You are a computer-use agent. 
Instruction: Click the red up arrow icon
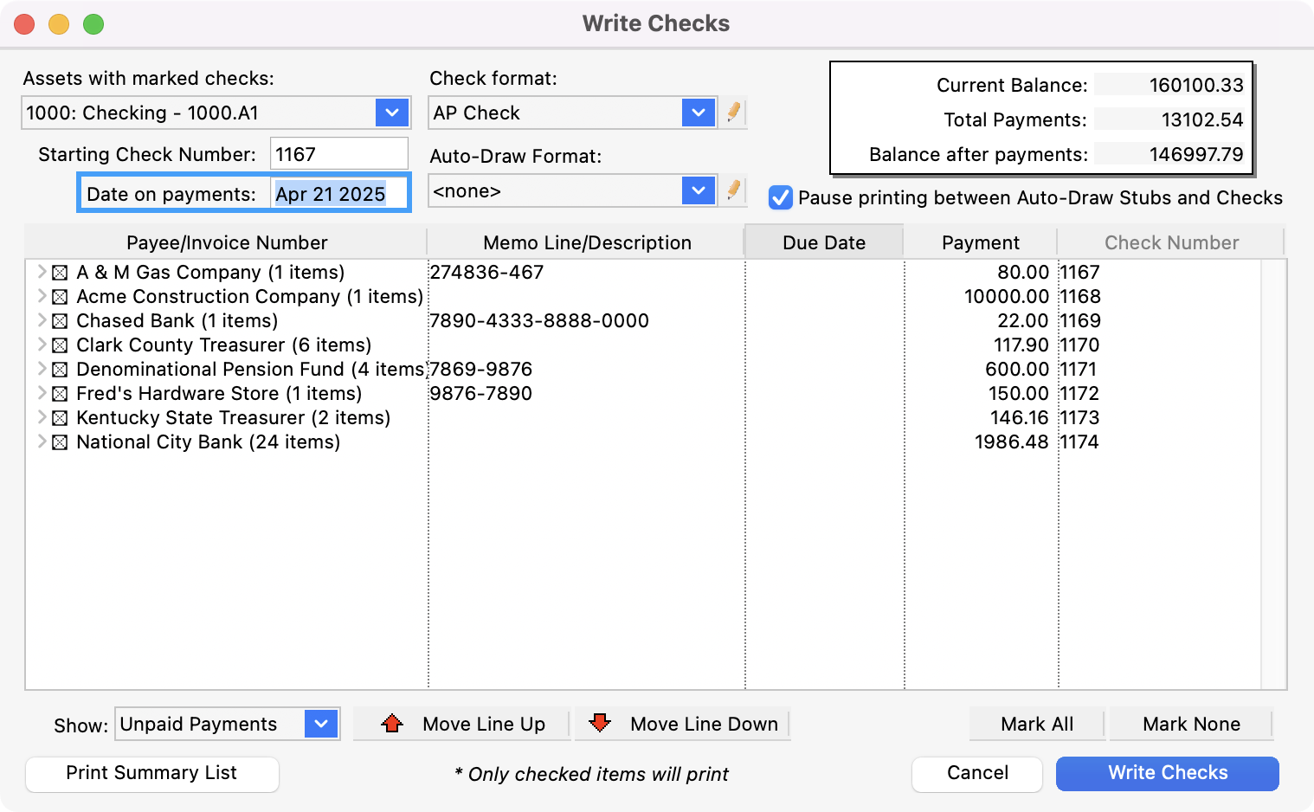coord(392,724)
